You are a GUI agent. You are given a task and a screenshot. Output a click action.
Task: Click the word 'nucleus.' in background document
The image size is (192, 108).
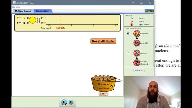click(x=162, y=51)
